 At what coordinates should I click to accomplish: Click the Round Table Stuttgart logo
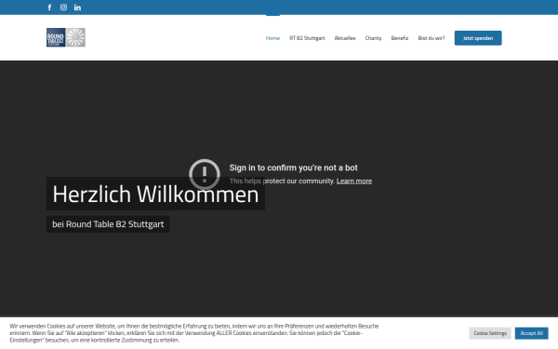click(x=66, y=37)
